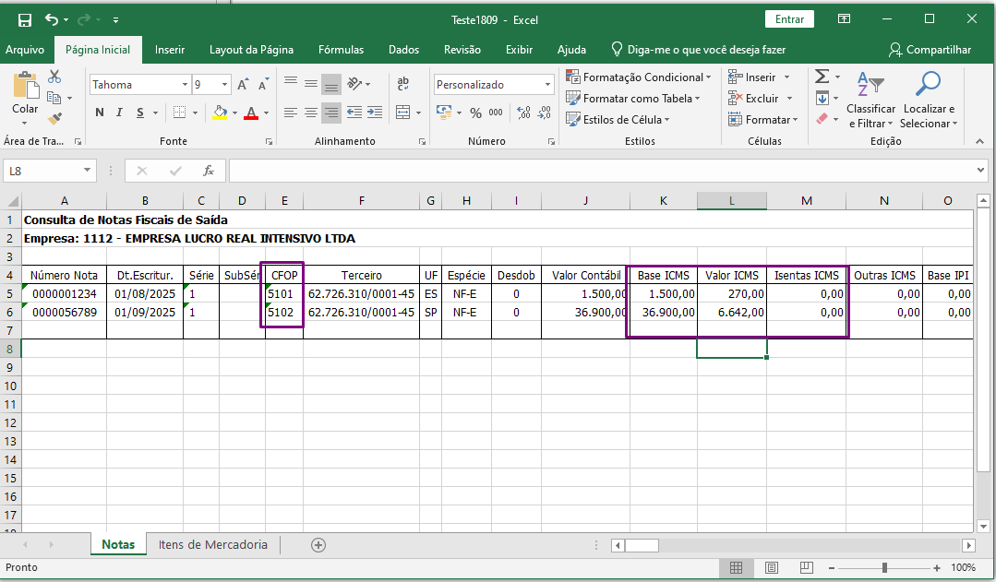Switch to Itens de Mercadoria sheet
The width and height of the screenshot is (996, 582).
[x=212, y=545]
